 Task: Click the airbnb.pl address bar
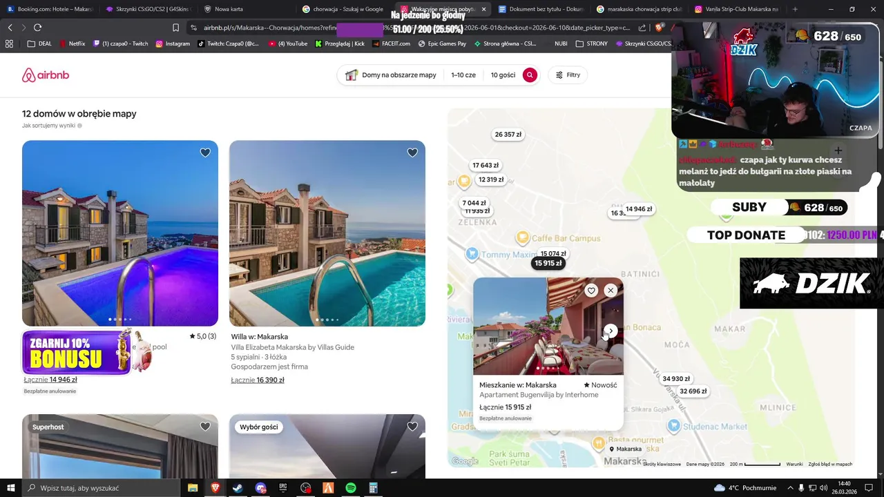[410, 28]
